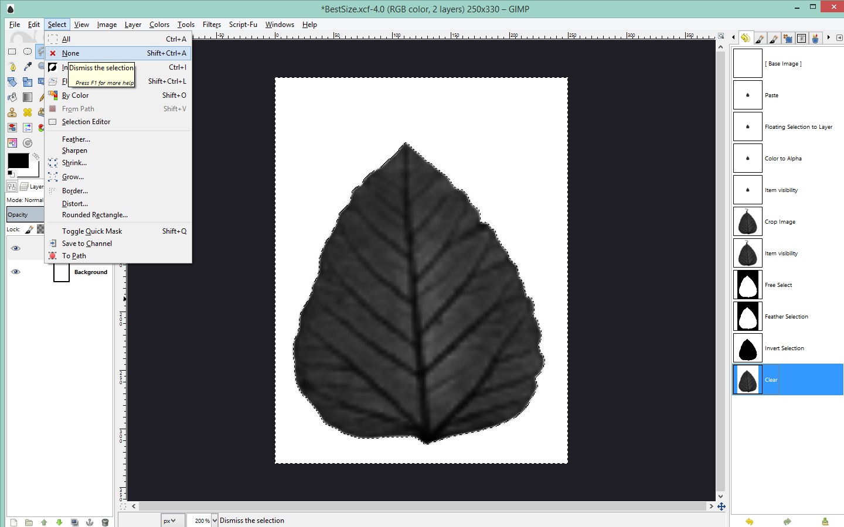This screenshot has width=844, height=527.
Task: Duplicate the current layer
Action: click(74, 522)
